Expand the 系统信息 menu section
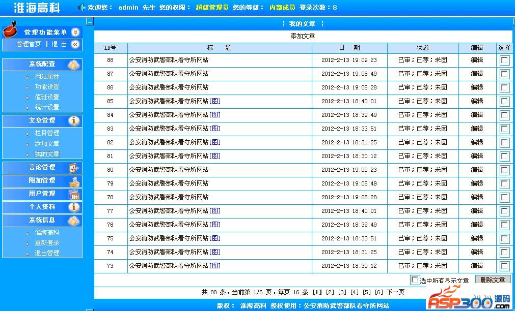Viewport: 515px width, 311px height. 42,221
